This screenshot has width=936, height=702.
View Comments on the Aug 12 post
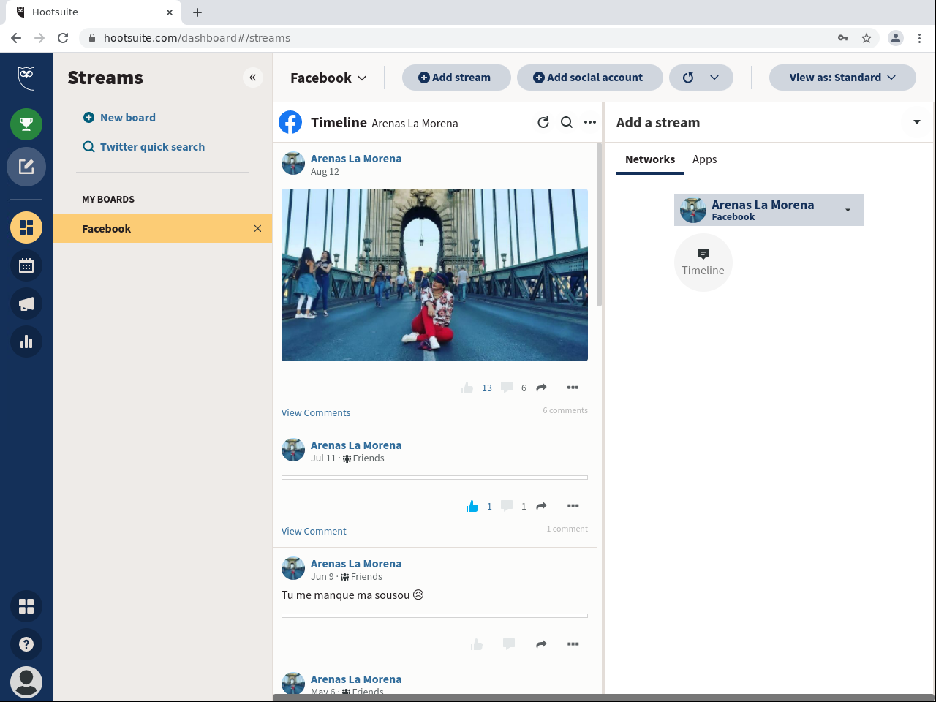click(316, 413)
